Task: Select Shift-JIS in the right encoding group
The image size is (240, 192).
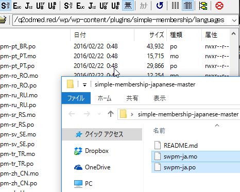Action: click(68, 6)
